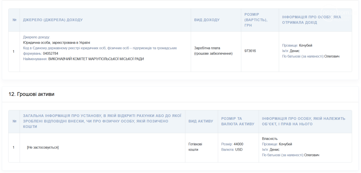
Task: Click the currency value USD
Action: click(239, 150)
